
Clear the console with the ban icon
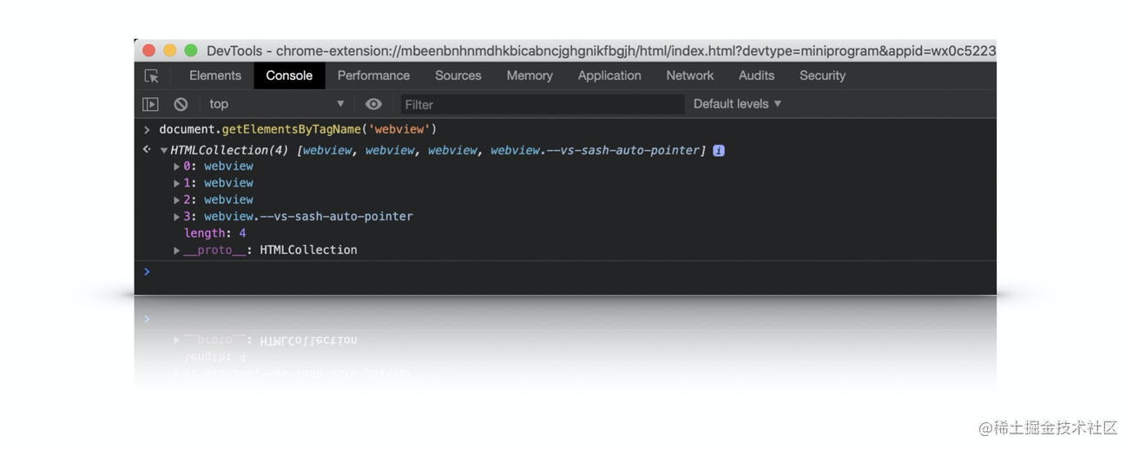181,104
